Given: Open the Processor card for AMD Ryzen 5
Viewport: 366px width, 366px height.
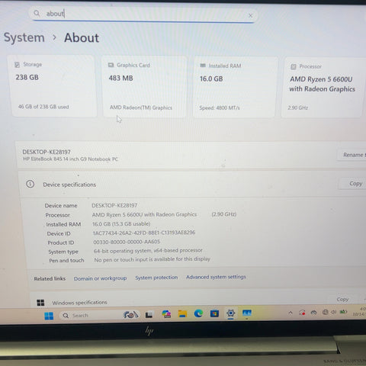Looking at the screenshot, I should pyautogui.click(x=323, y=88).
